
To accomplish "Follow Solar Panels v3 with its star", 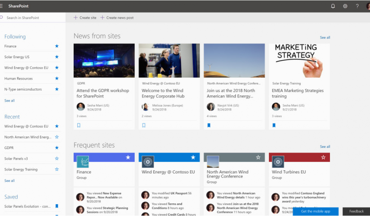I will point(57,159).
